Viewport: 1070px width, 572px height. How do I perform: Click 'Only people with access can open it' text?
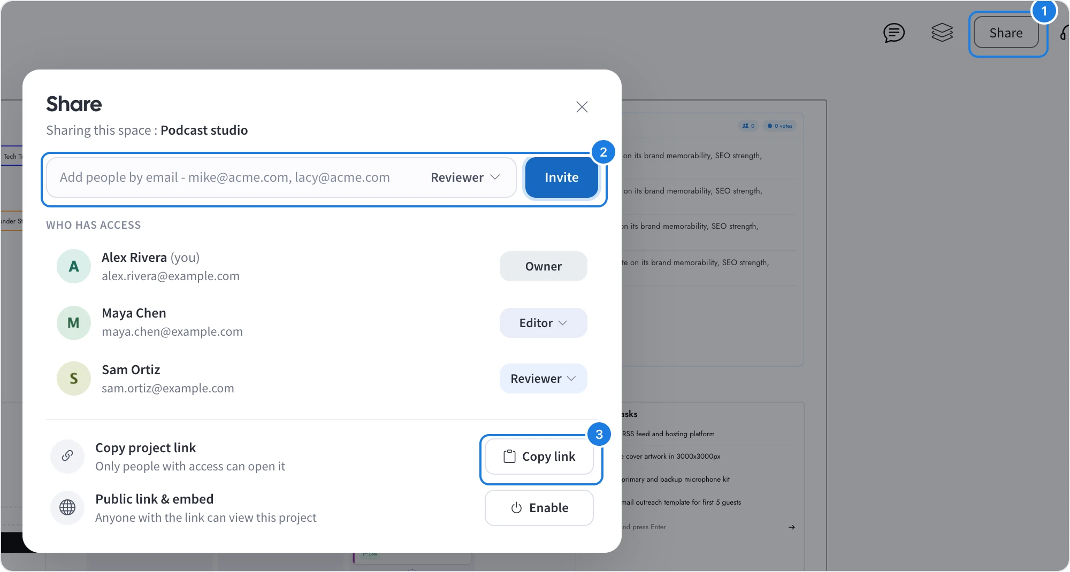pyautogui.click(x=190, y=467)
